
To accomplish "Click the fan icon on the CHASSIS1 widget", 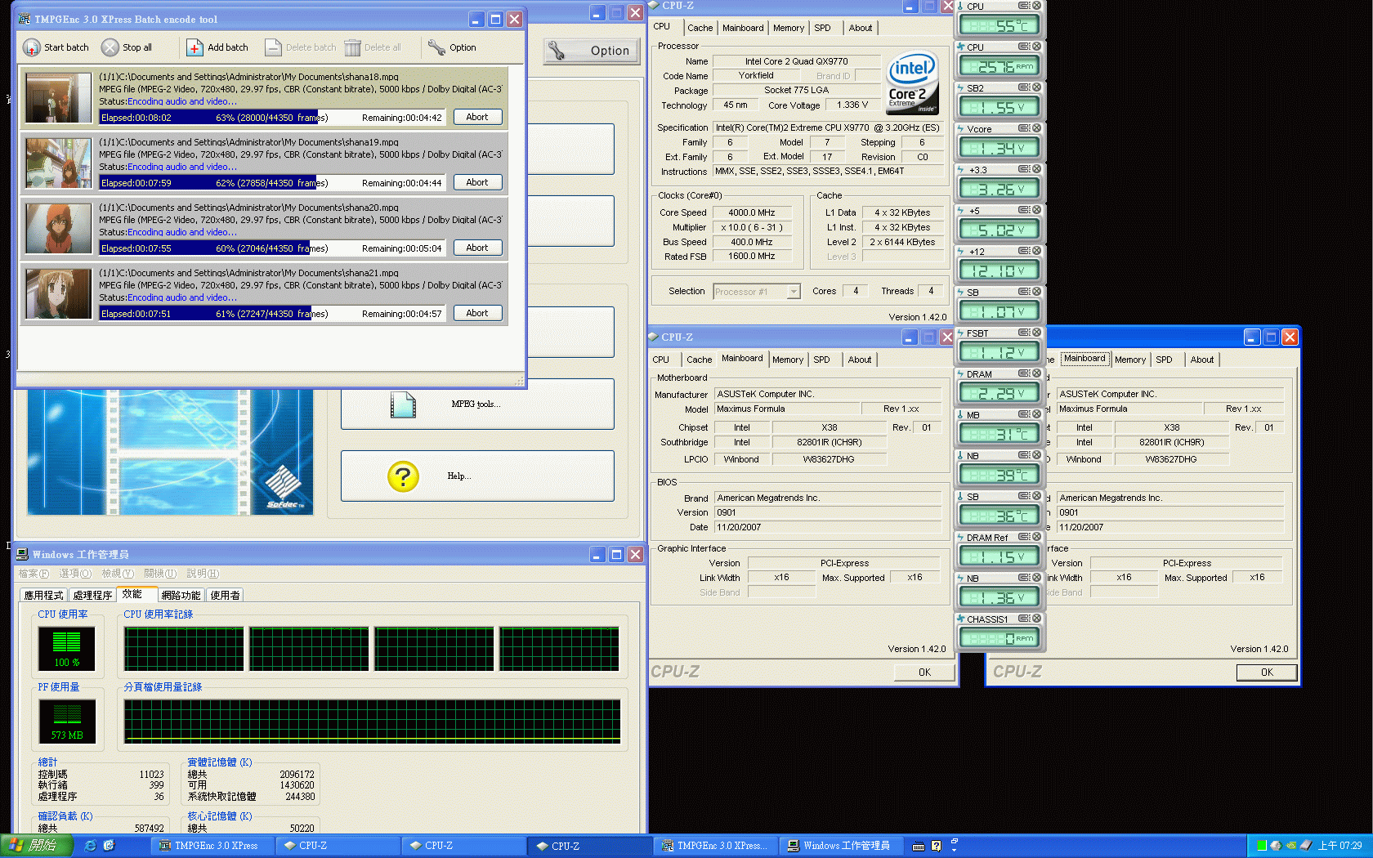I will coord(961,619).
